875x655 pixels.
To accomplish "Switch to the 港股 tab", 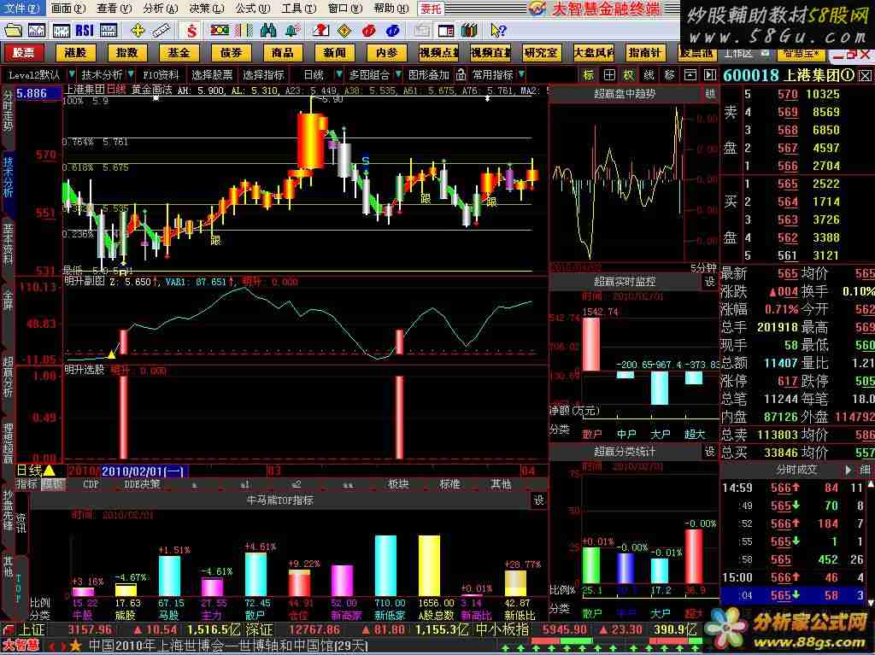I will click(75, 52).
